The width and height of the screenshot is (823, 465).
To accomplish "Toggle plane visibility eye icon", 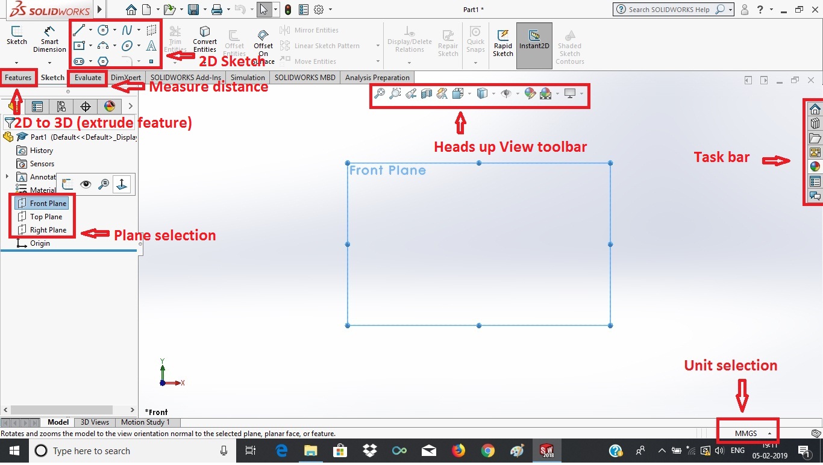I will point(86,184).
